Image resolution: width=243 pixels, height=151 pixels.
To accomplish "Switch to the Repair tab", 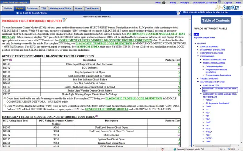I will click(x=19, y=8).
